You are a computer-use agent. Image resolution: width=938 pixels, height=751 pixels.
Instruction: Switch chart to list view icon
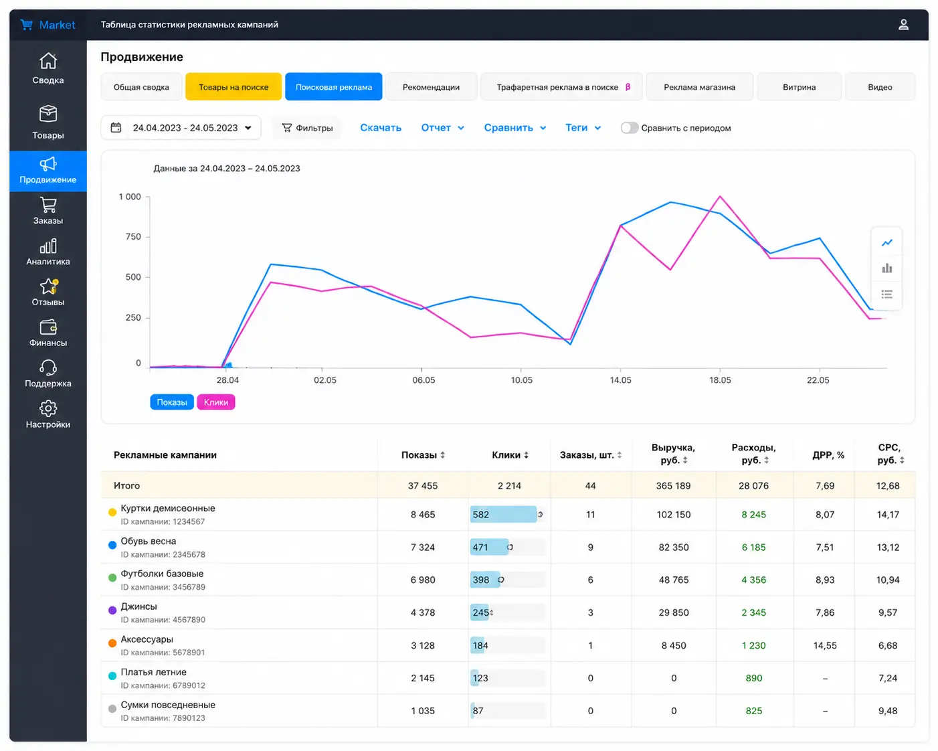pos(887,294)
